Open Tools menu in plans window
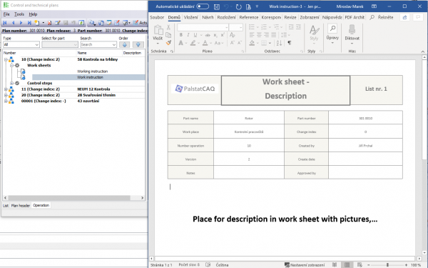Image resolution: width=428 pixels, height=268 pixels. click(x=19, y=14)
